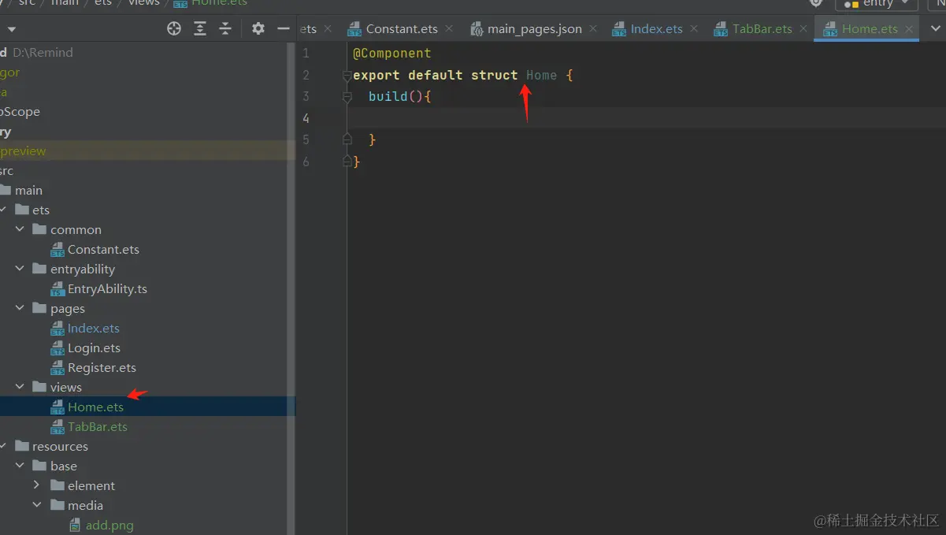Hide the project panel with minus icon

click(x=284, y=28)
